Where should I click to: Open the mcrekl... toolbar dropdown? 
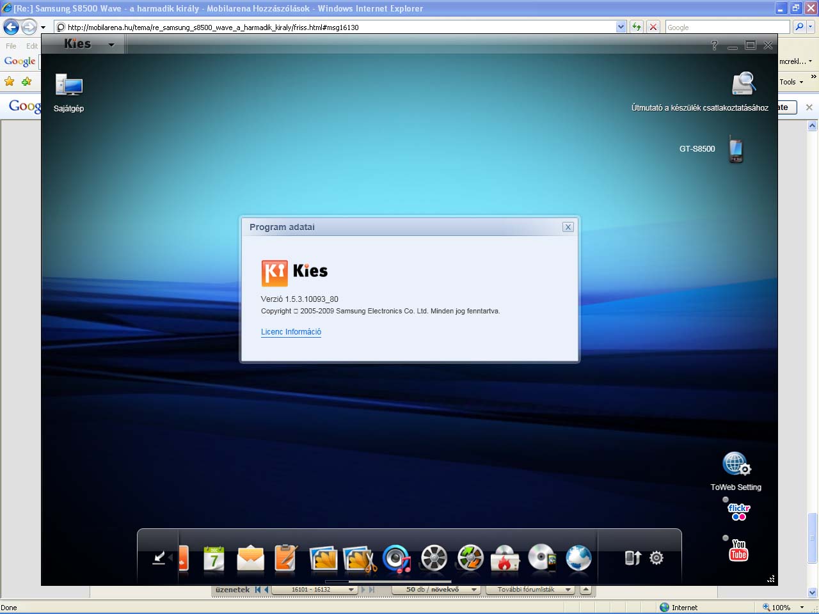(x=795, y=61)
